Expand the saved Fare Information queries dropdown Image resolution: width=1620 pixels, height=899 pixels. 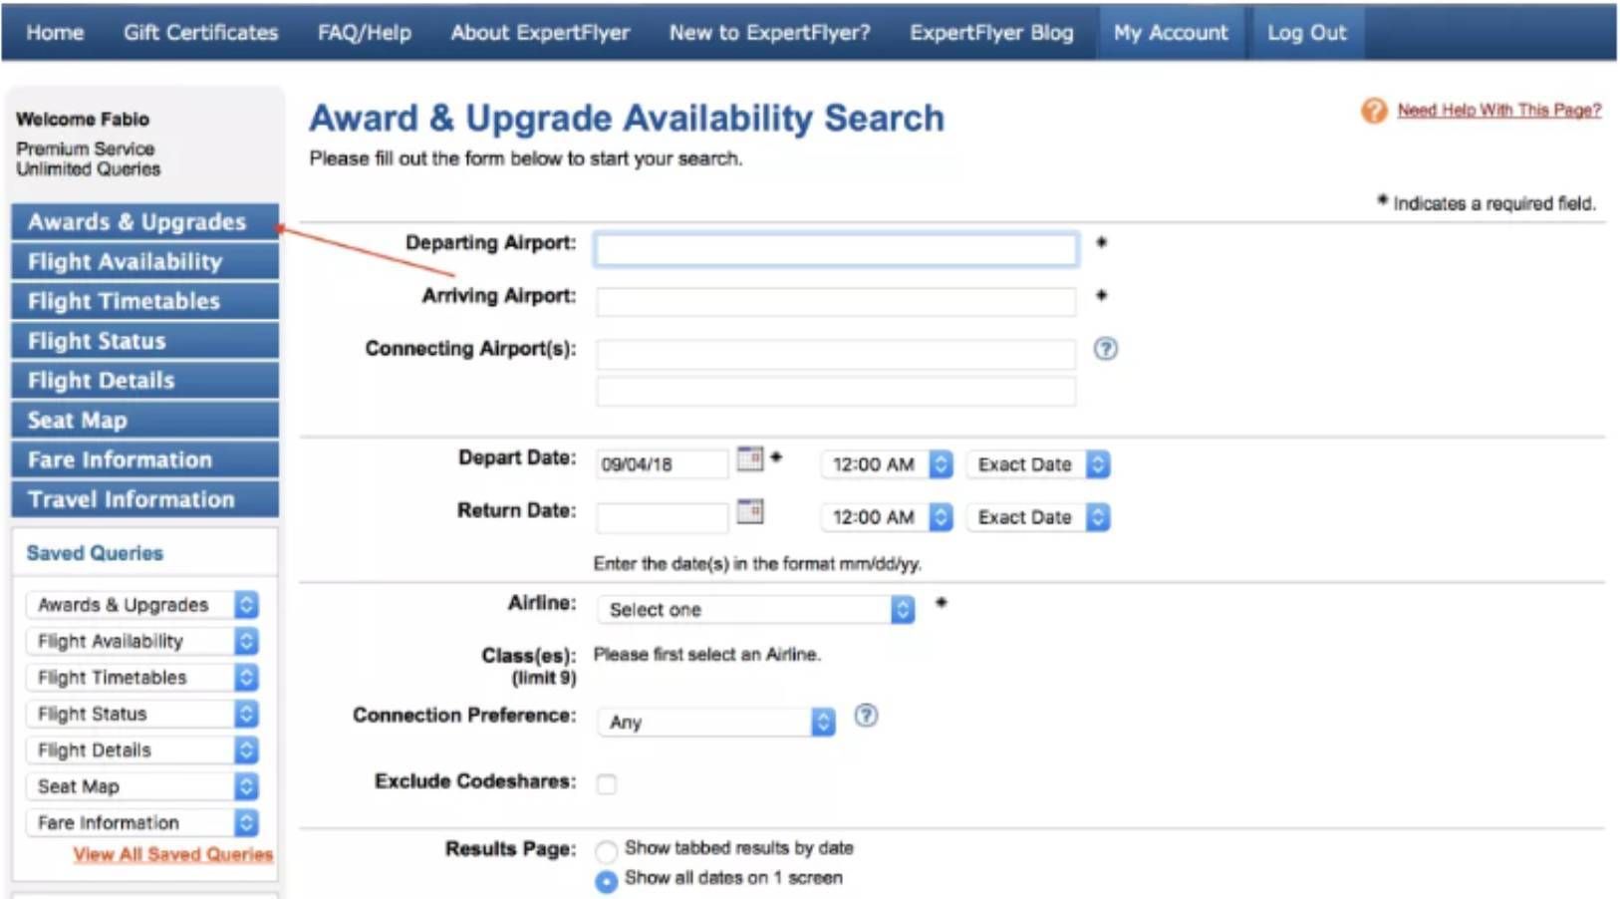pyautogui.click(x=141, y=822)
